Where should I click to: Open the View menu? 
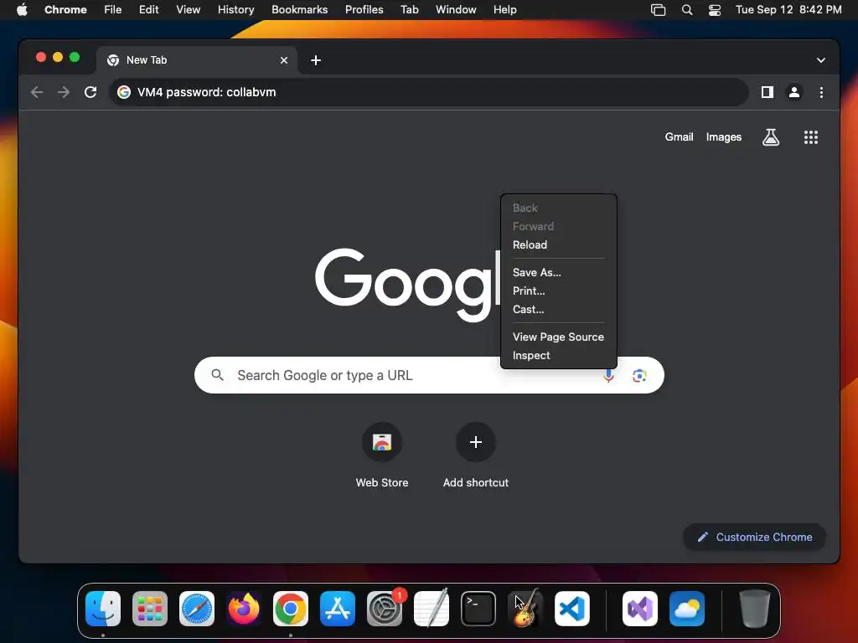pyautogui.click(x=188, y=10)
